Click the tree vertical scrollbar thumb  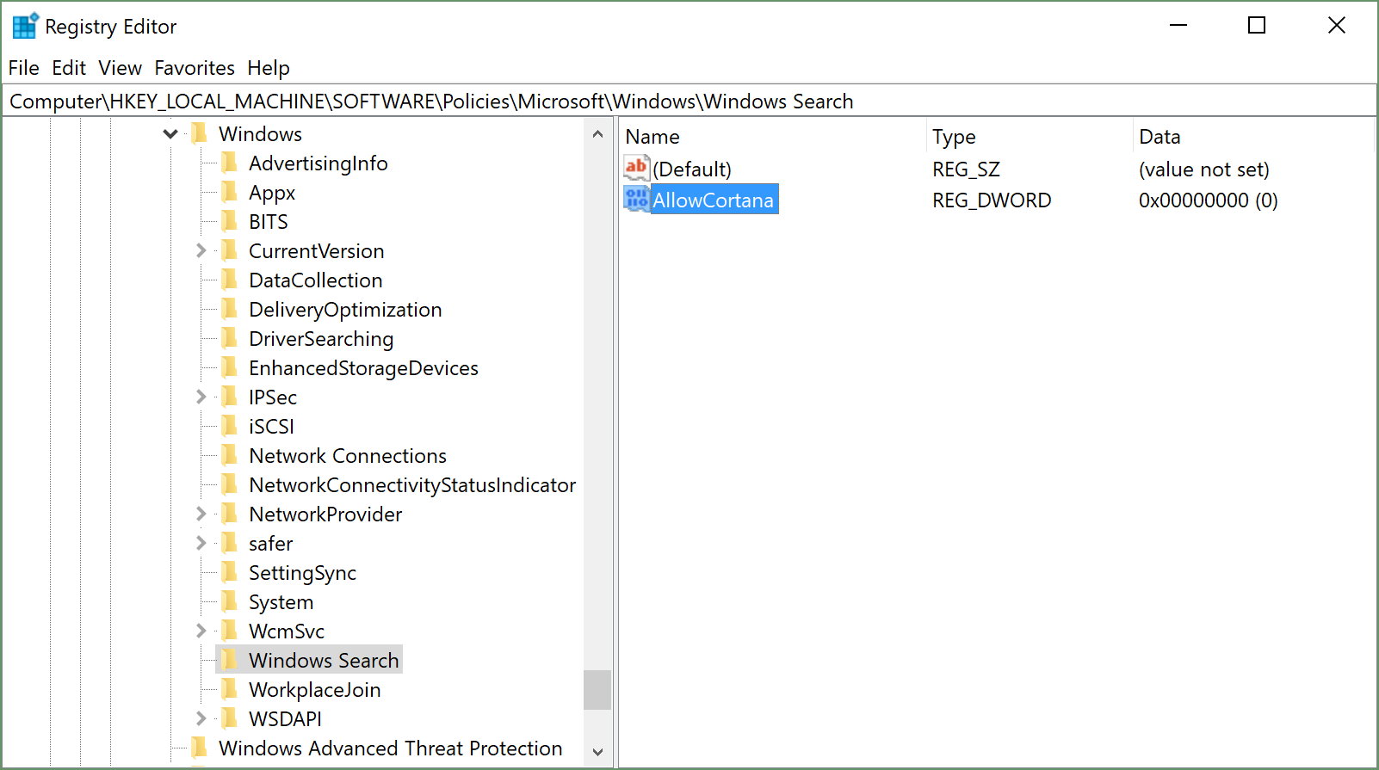pyautogui.click(x=597, y=690)
